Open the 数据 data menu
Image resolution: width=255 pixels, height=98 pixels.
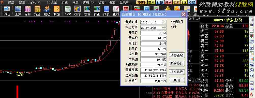tap(22, 2)
